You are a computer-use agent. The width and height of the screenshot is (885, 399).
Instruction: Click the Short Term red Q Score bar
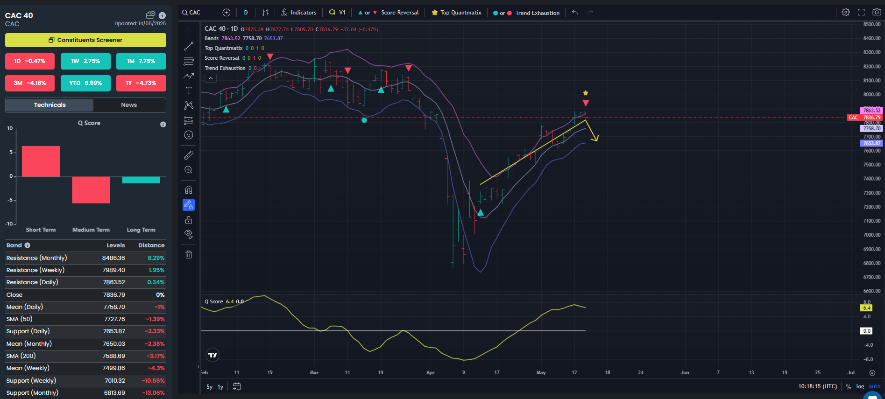tap(41, 161)
